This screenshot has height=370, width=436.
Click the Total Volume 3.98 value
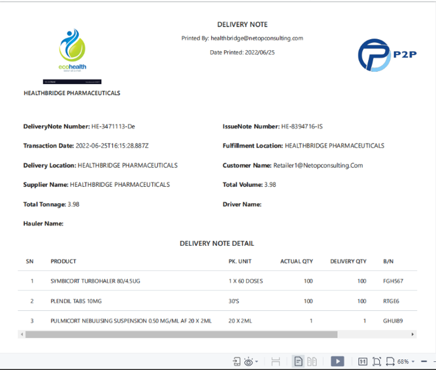click(270, 184)
